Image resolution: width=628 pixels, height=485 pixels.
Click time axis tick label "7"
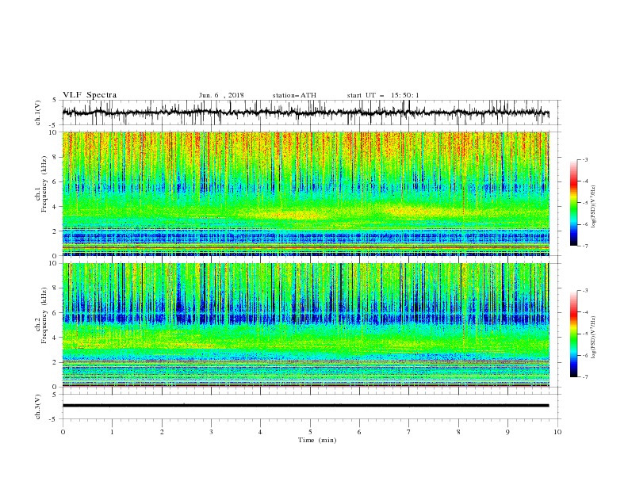pos(409,432)
